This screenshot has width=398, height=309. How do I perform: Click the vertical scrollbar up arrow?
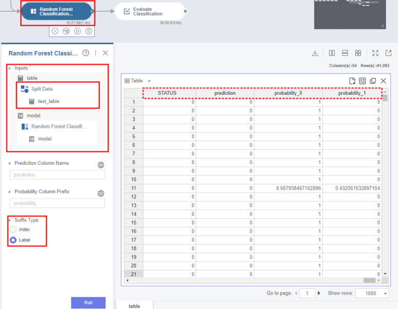click(x=385, y=91)
